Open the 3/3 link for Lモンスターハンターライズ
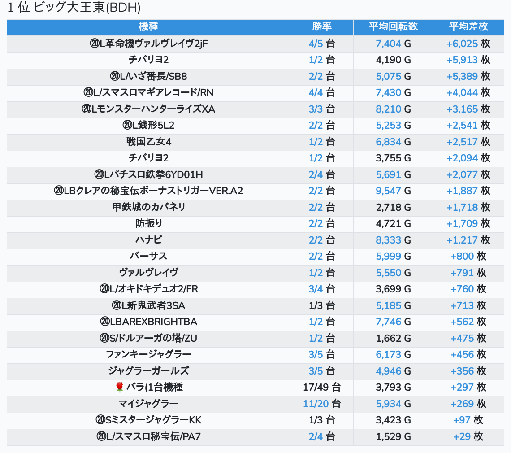The width and height of the screenshot is (511, 453). coord(316,109)
